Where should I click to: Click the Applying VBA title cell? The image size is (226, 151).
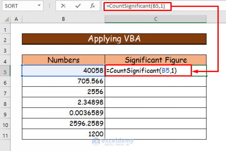[114, 39]
